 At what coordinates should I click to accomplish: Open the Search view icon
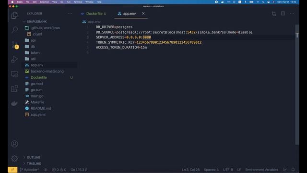coord(14,30)
